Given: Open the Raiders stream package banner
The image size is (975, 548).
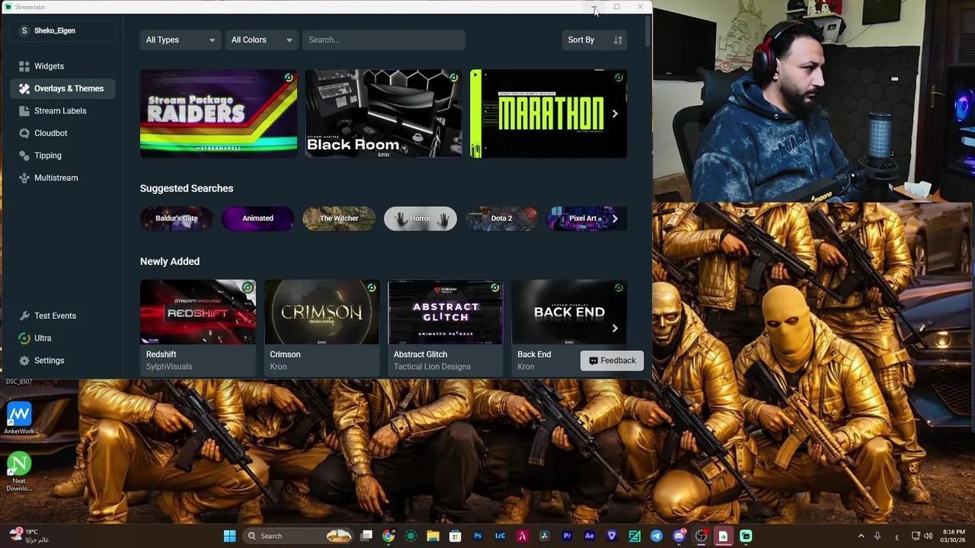Looking at the screenshot, I should [x=219, y=114].
